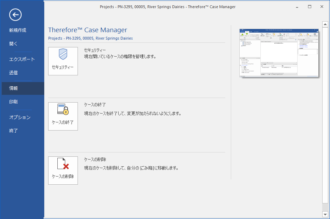
Task: Choose エクスポート from the backstage menu
Action: click(22, 59)
